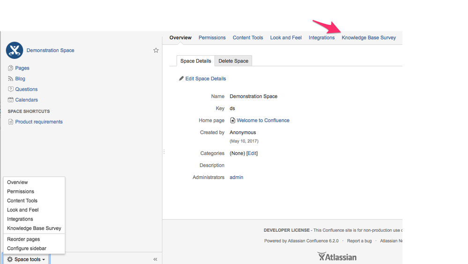The height and width of the screenshot is (264, 468).
Task: Click the Demonstration Space logo avatar
Action: pos(15,50)
